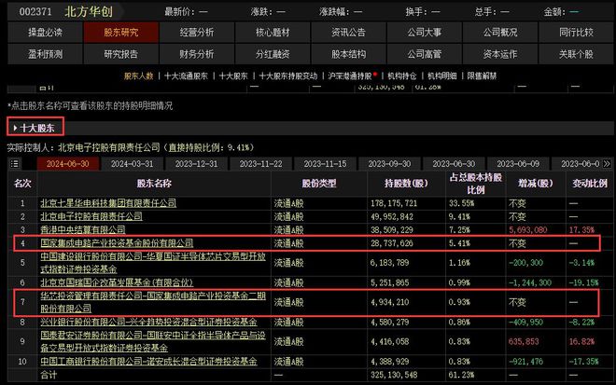Open the date list icon beside the tabs
This screenshot has width=616, height=385.
(15, 164)
